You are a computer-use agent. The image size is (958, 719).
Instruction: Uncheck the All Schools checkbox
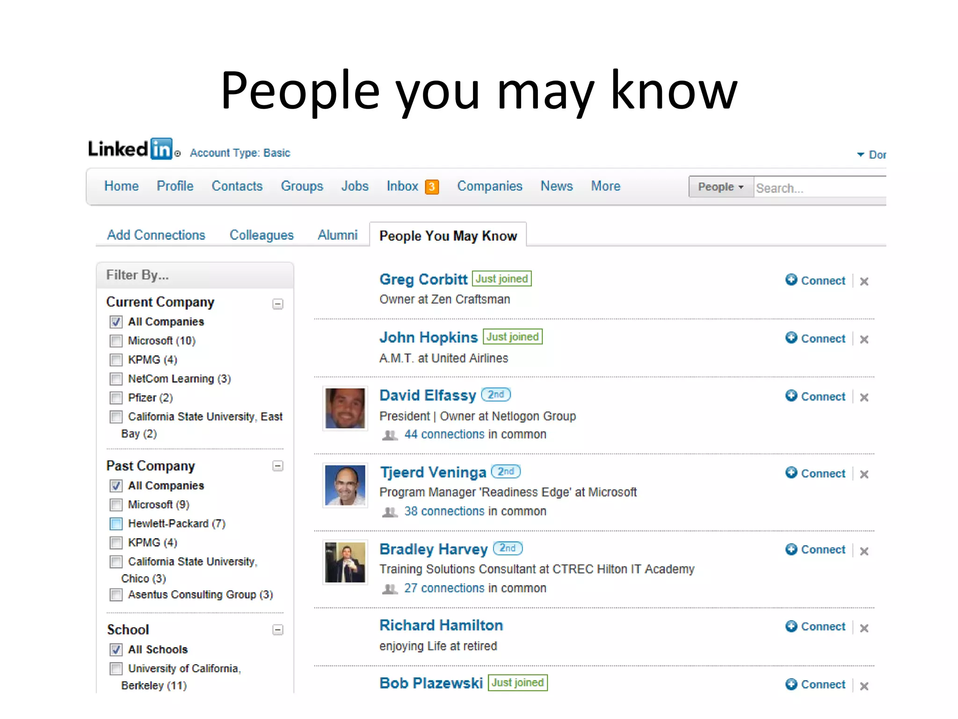coord(116,650)
